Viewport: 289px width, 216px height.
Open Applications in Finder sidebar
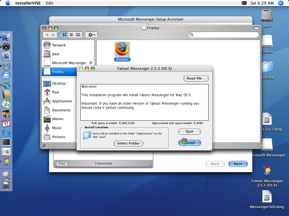pos(59,101)
